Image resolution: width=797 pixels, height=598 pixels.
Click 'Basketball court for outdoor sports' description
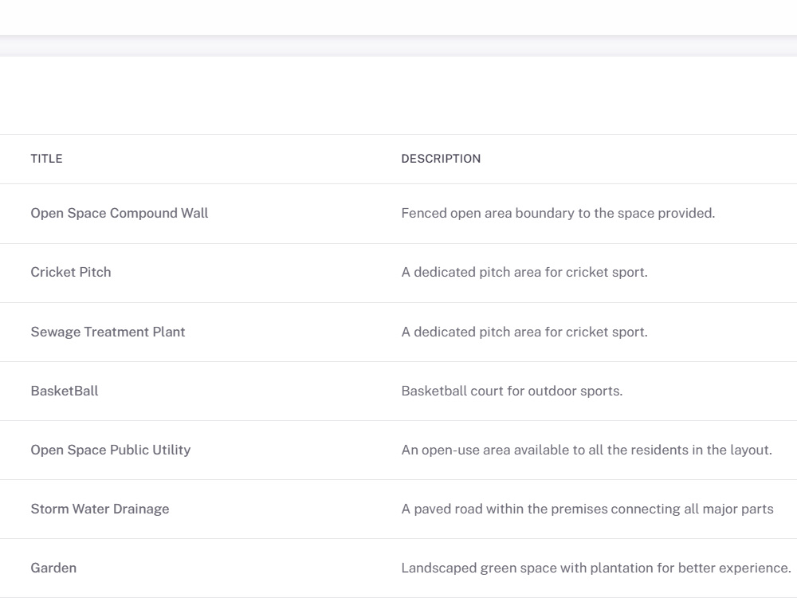[x=512, y=391]
